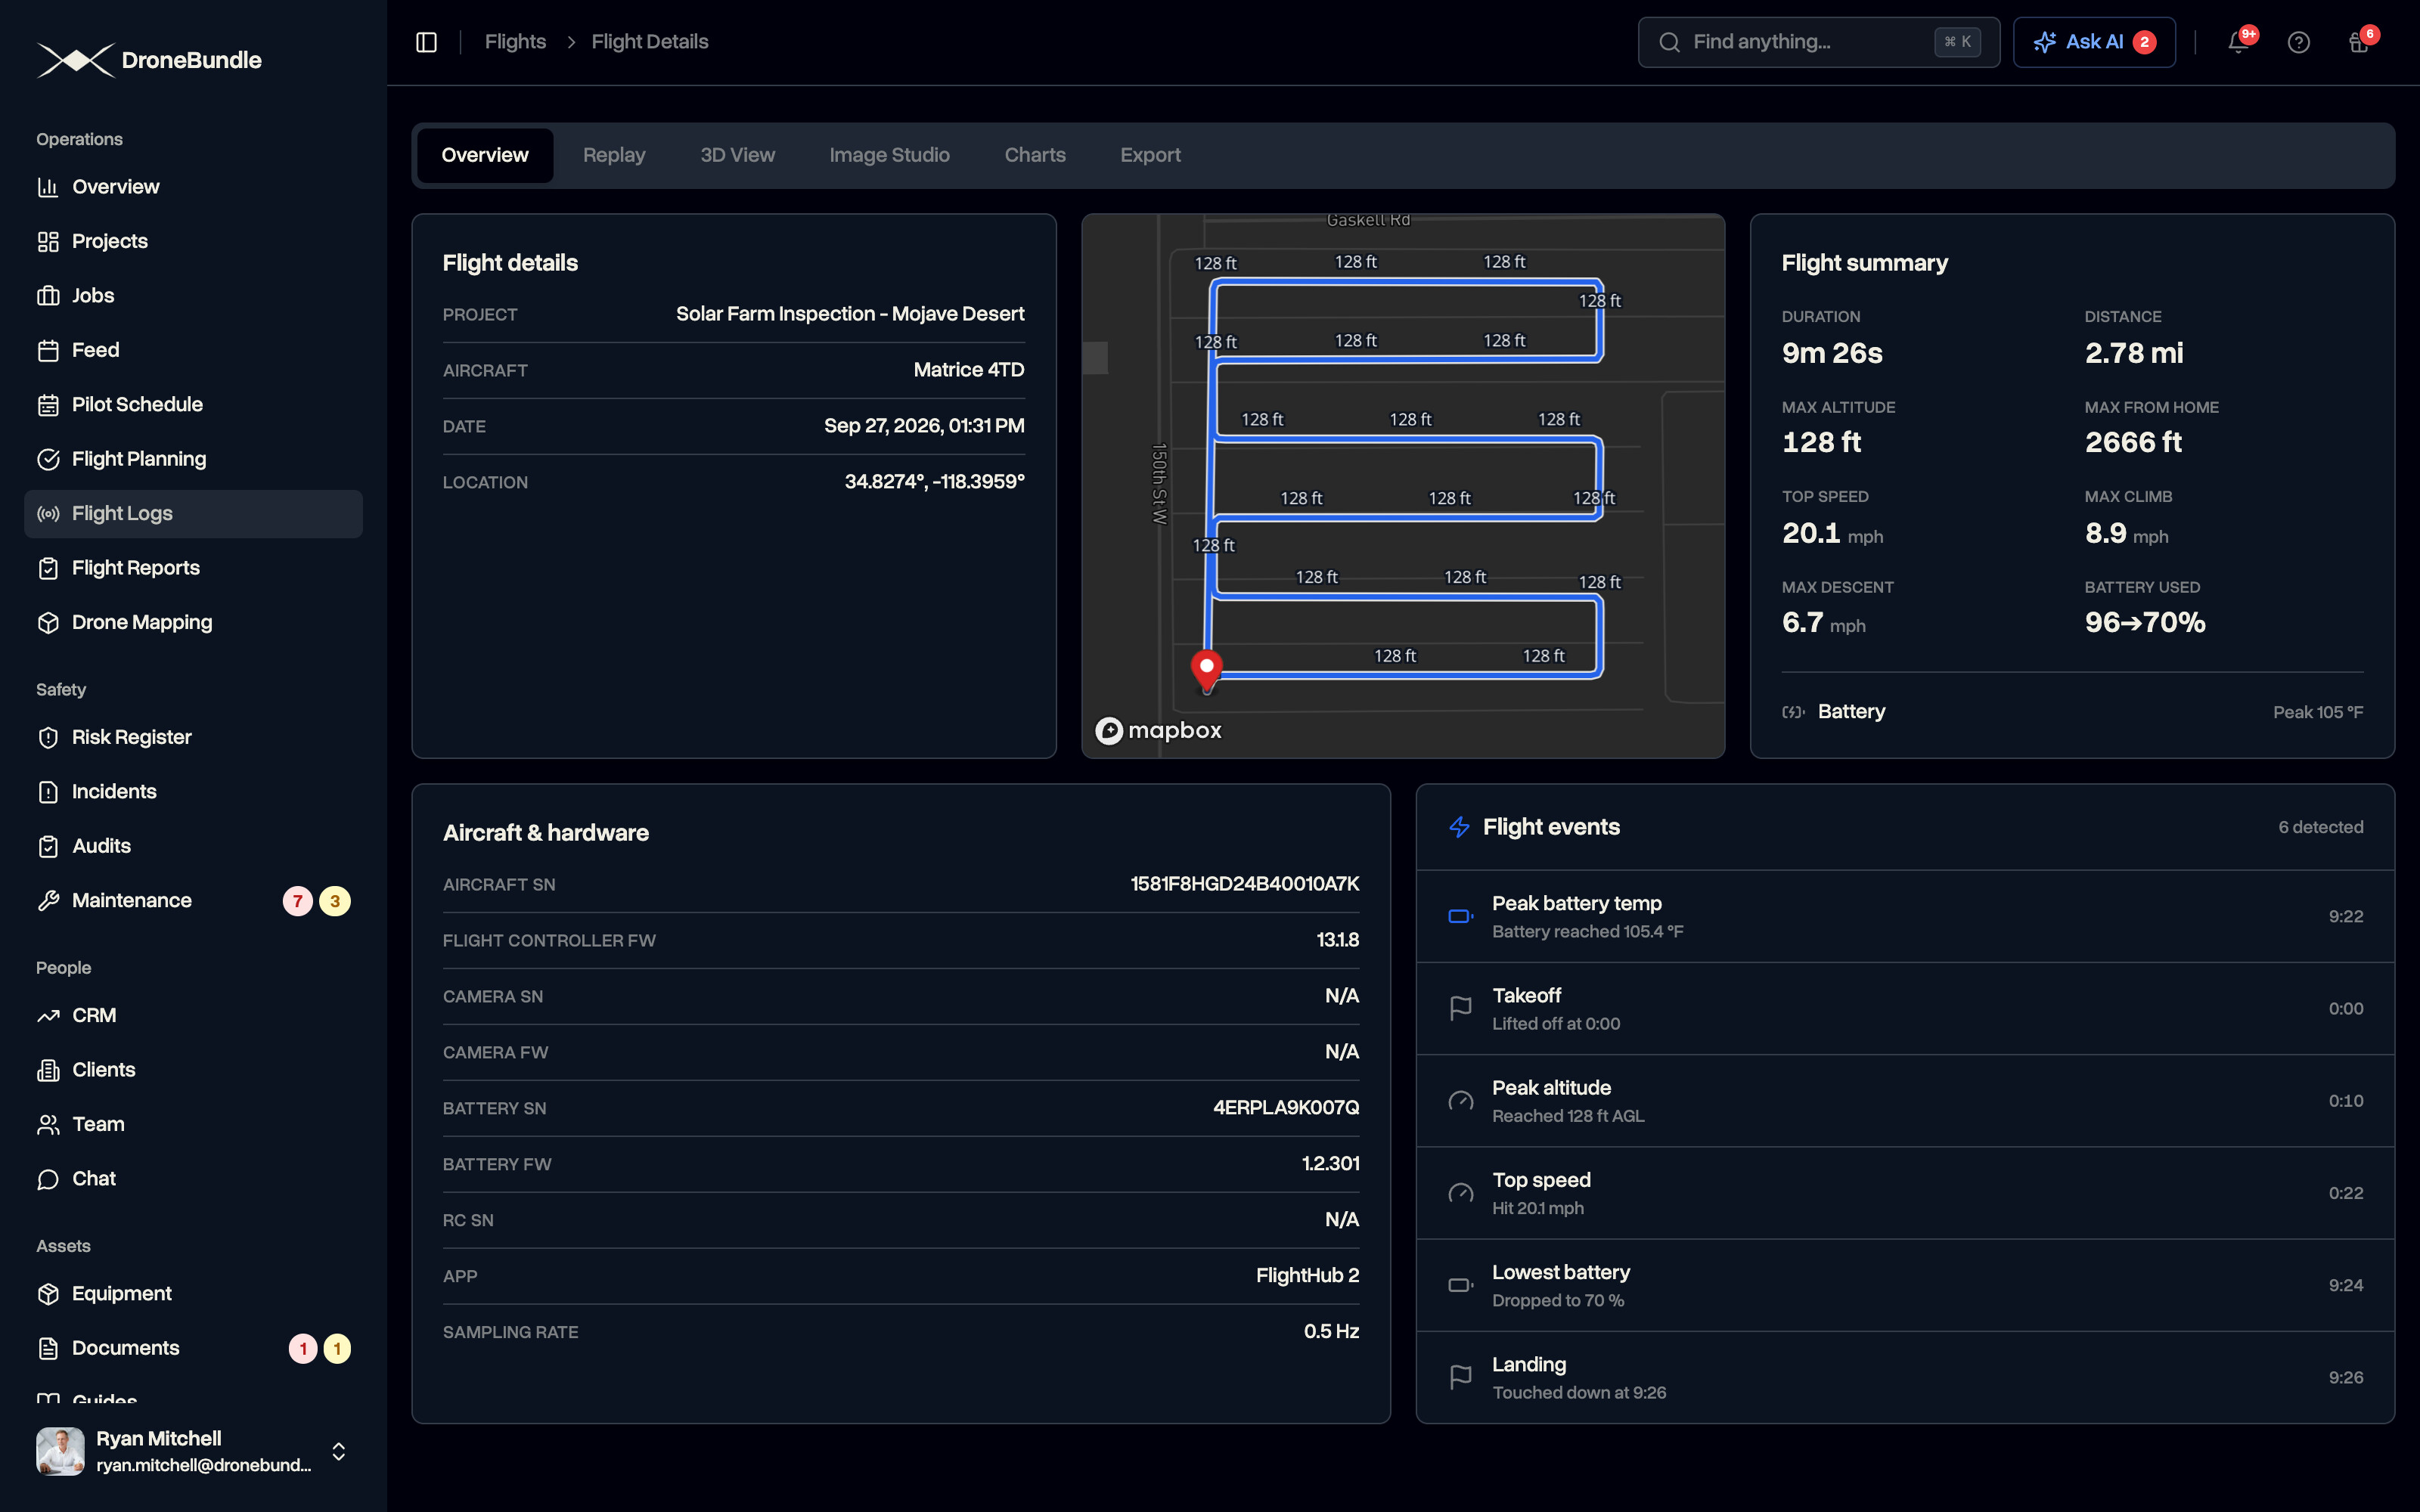Viewport: 2420px width, 1512px height.
Task: Select the Lowest battery event row
Action: click(1905, 1285)
